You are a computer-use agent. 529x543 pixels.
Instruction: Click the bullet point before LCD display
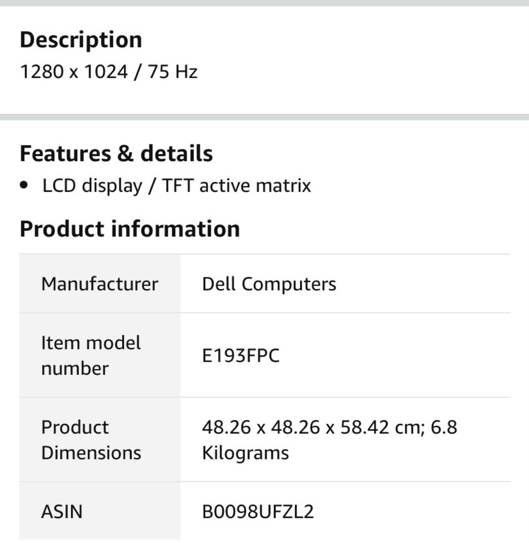[x=24, y=186]
